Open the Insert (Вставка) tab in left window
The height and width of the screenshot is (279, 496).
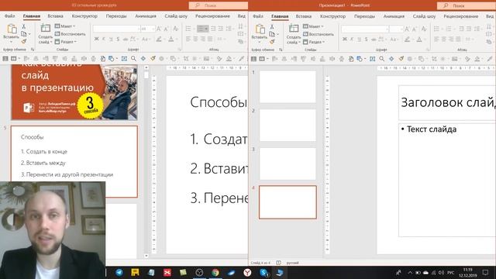coord(55,15)
